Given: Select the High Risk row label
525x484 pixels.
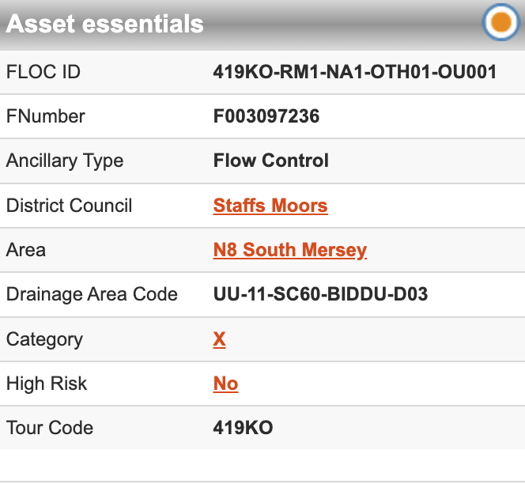Looking at the screenshot, I should (x=47, y=384).
